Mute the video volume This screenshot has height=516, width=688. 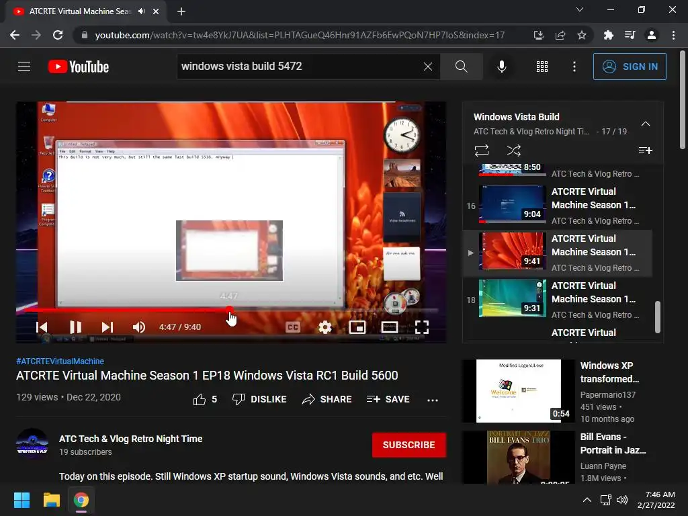coord(138,327)
